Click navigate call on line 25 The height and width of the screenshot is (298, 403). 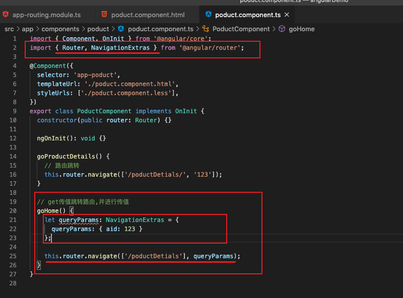pos(103,256)
